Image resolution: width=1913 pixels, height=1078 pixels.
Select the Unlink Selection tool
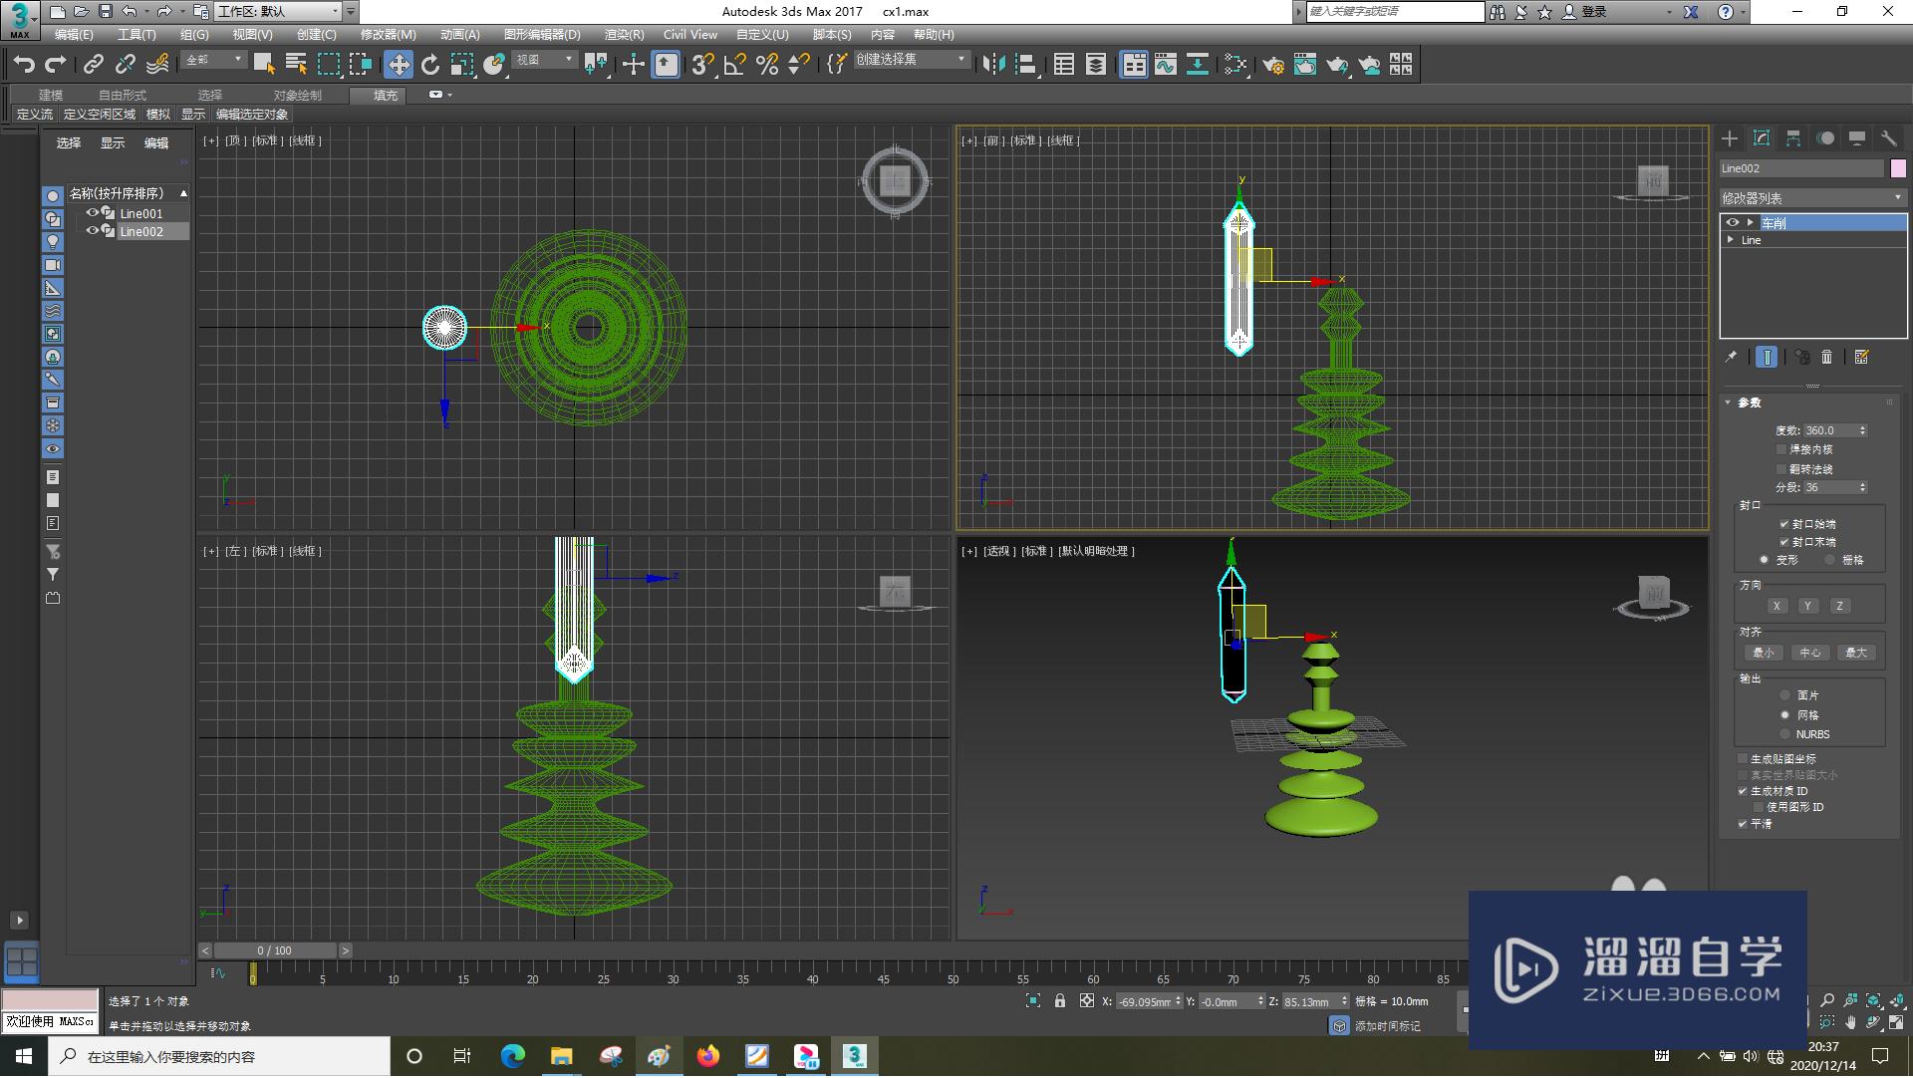(126, 65)
